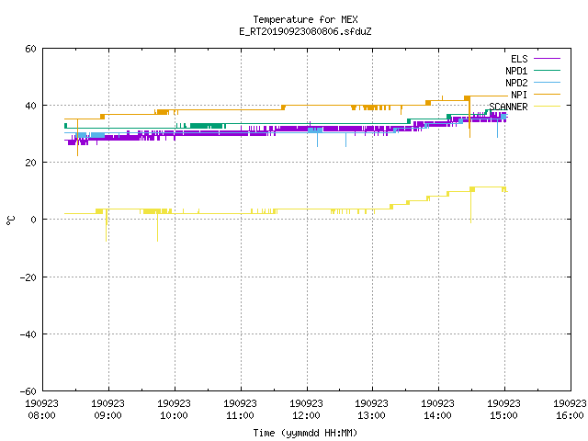Click the 10:00 x-axis time label

174,416
